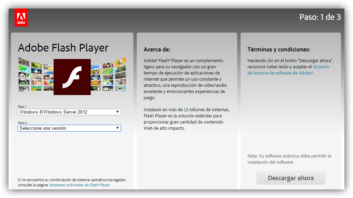The width and height of the screenshot is (353, 198).
Task: Click the frog face thumbnail at bottom right
Action: [121, 89]
